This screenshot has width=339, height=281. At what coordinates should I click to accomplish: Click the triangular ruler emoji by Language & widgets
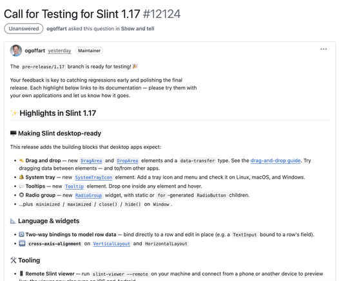tap(13, 221)
